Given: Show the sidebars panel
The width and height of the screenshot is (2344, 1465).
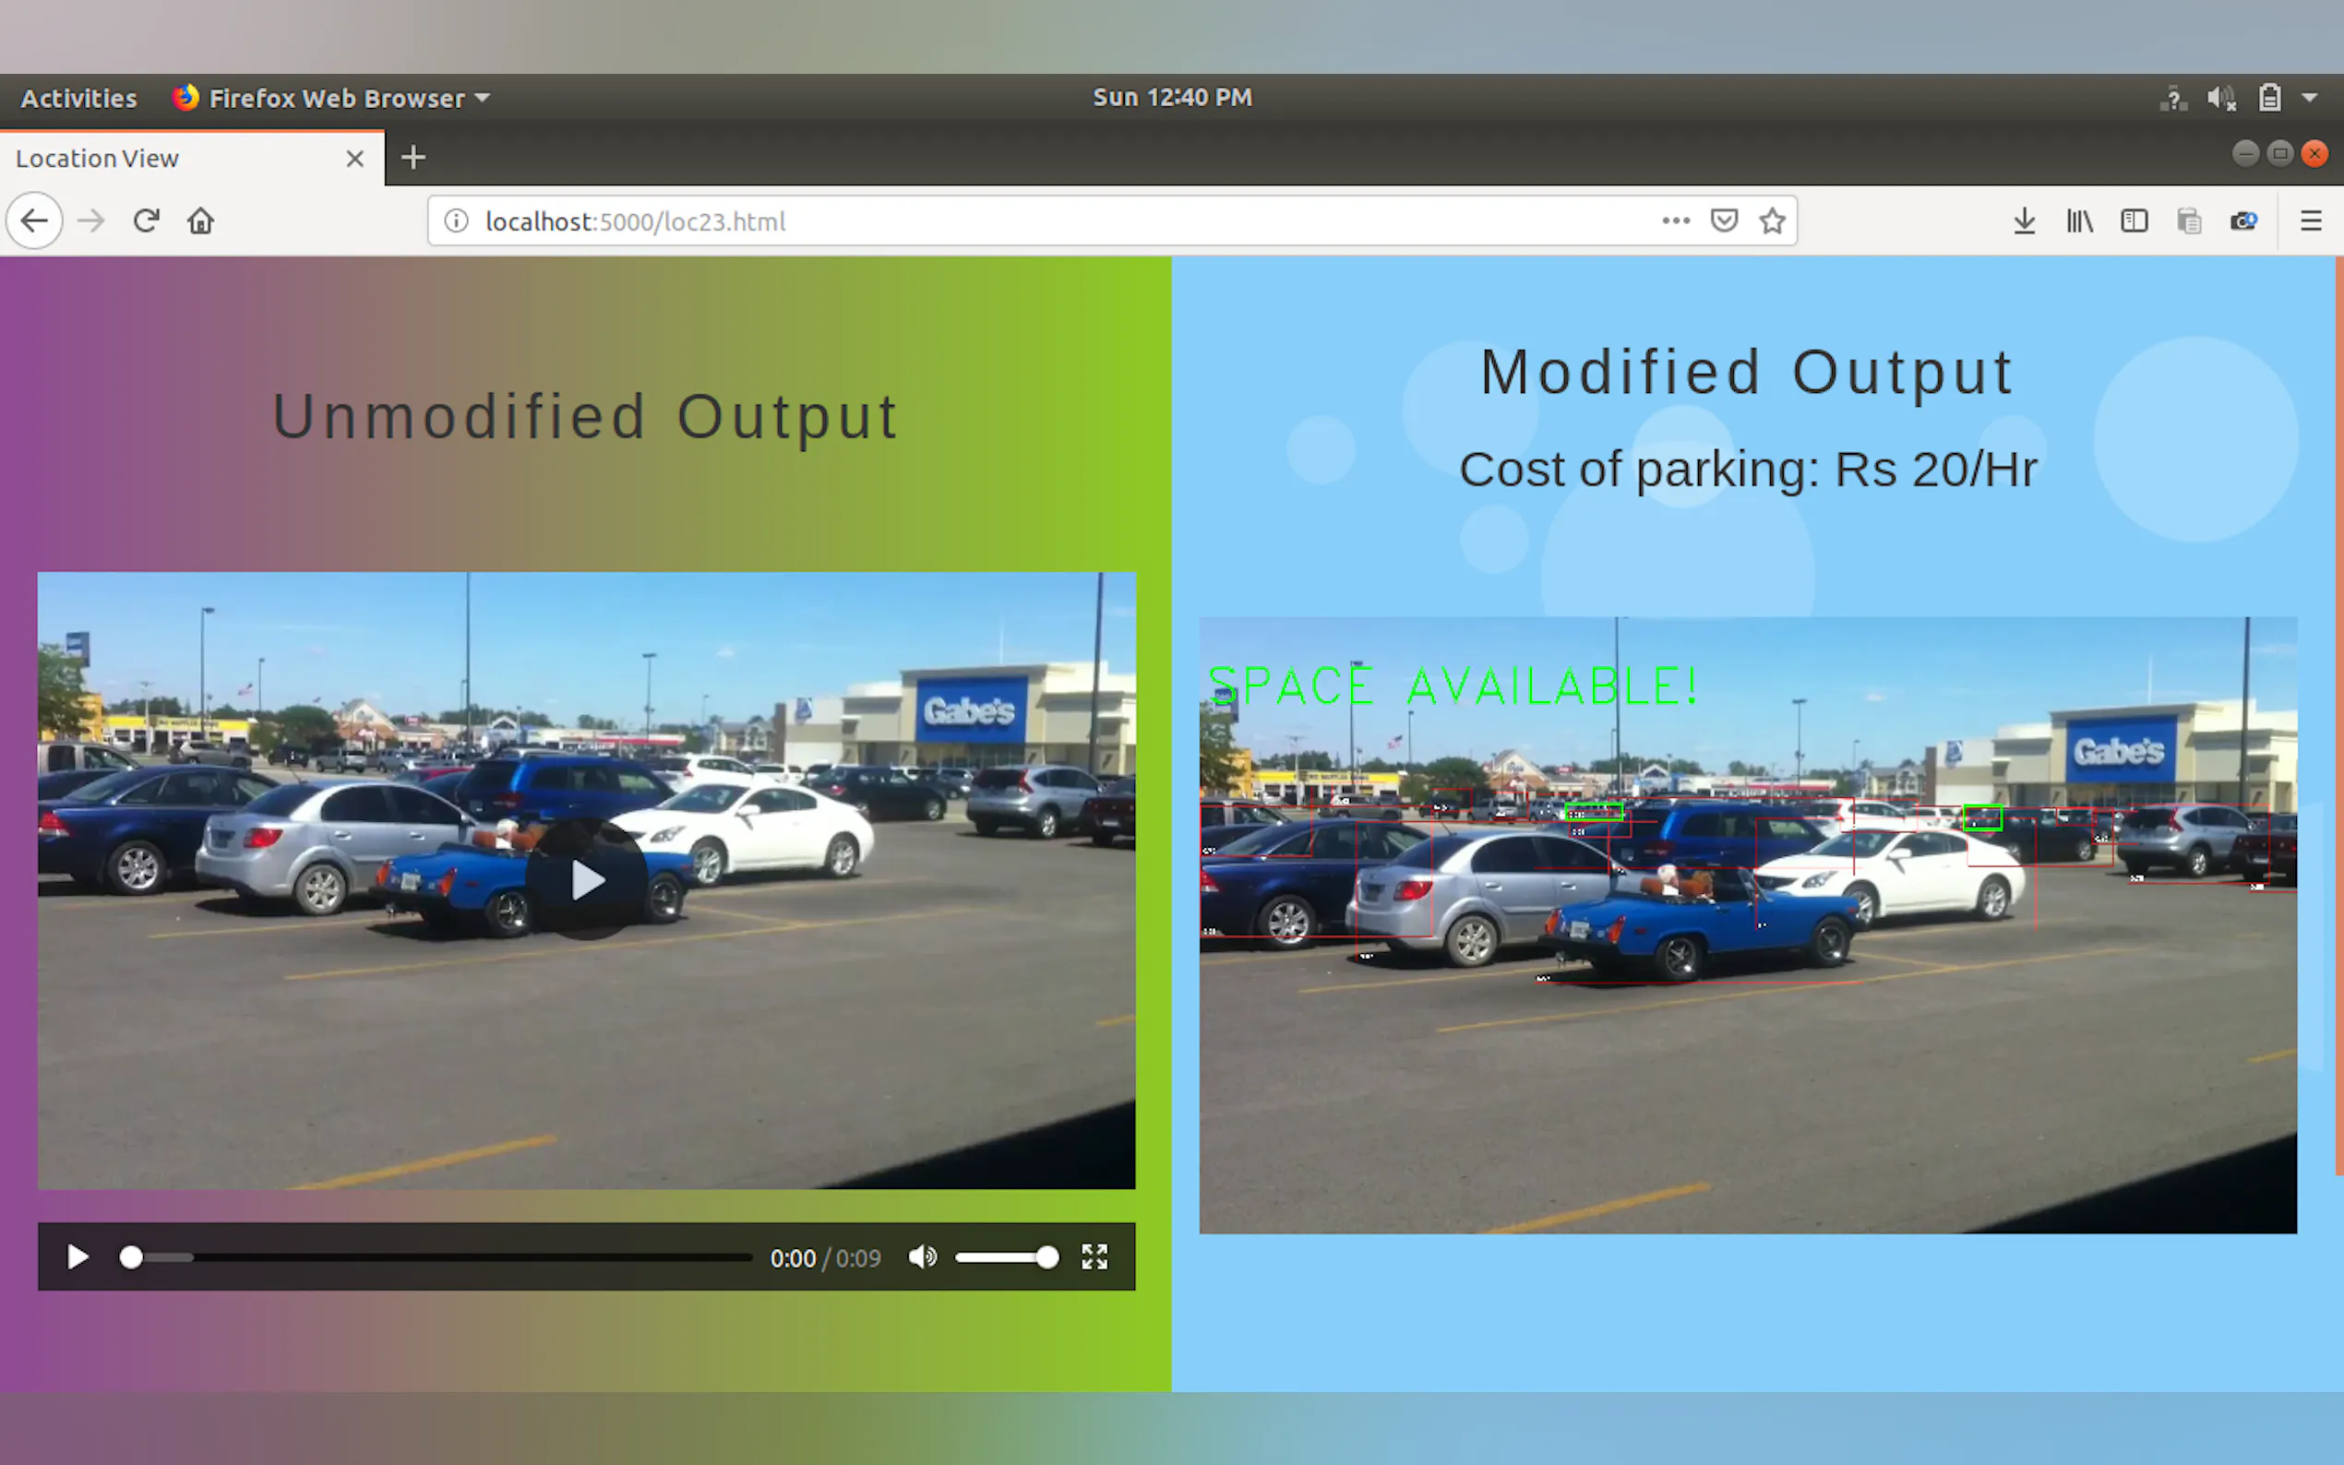Looking at the screenshot, I should 2134,220.
